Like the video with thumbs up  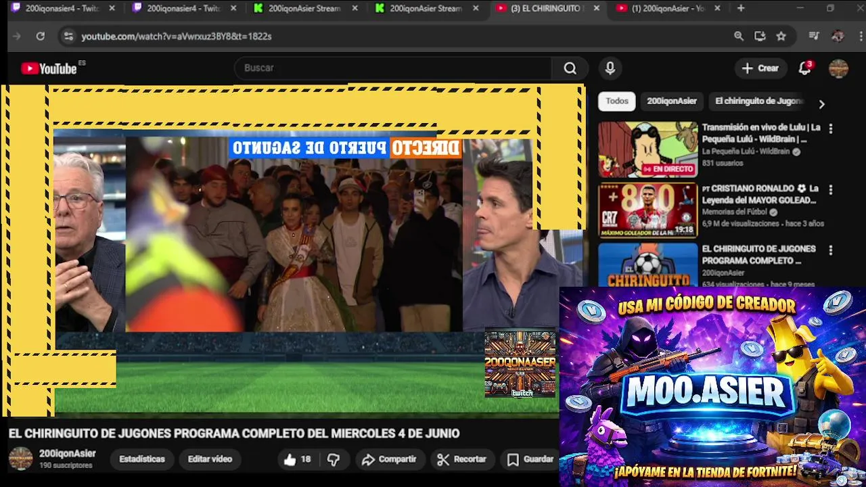click(x=297, y=459)
